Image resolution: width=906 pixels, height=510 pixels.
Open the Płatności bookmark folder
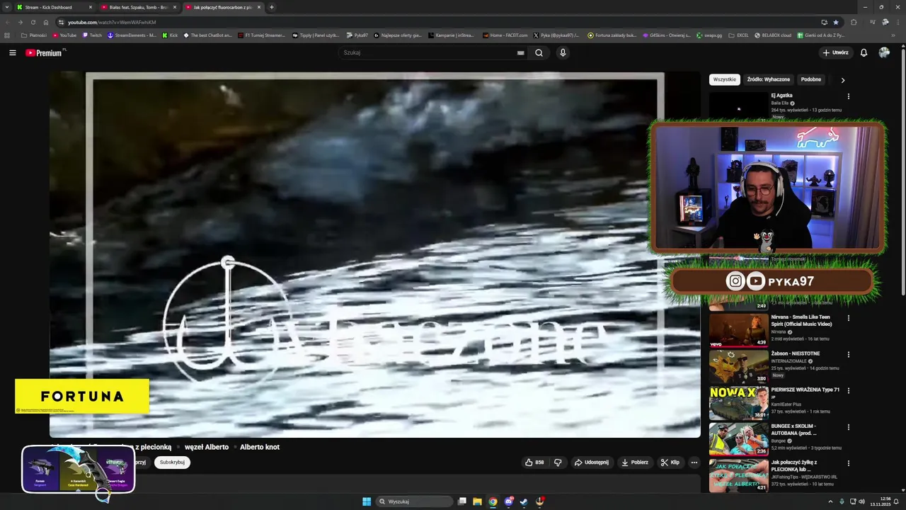(x=34, y=35)
